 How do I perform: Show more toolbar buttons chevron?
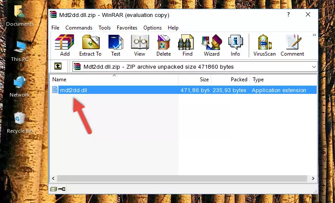coord(314,35)
